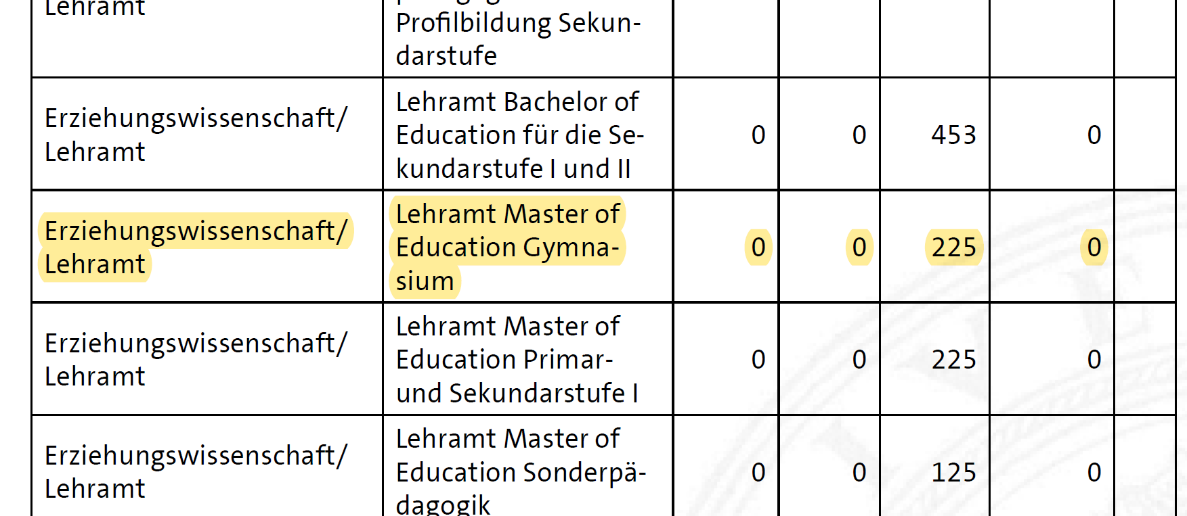This screenshot has height=516, width=1187.
Task: Click the first highlighted zero in the Gymnasium row
Action: pos(758,248)
